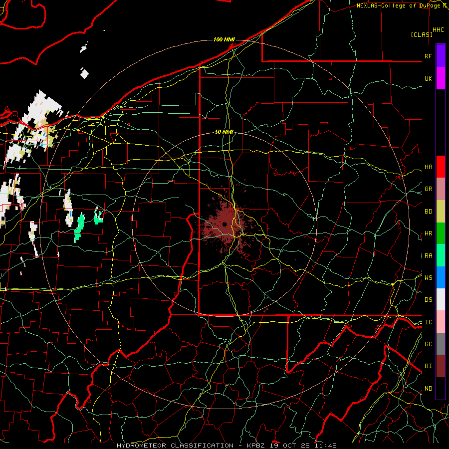Click the '50 NMI' range ring label
This screenshot has width=449, height=449.
tap(224, 132)
